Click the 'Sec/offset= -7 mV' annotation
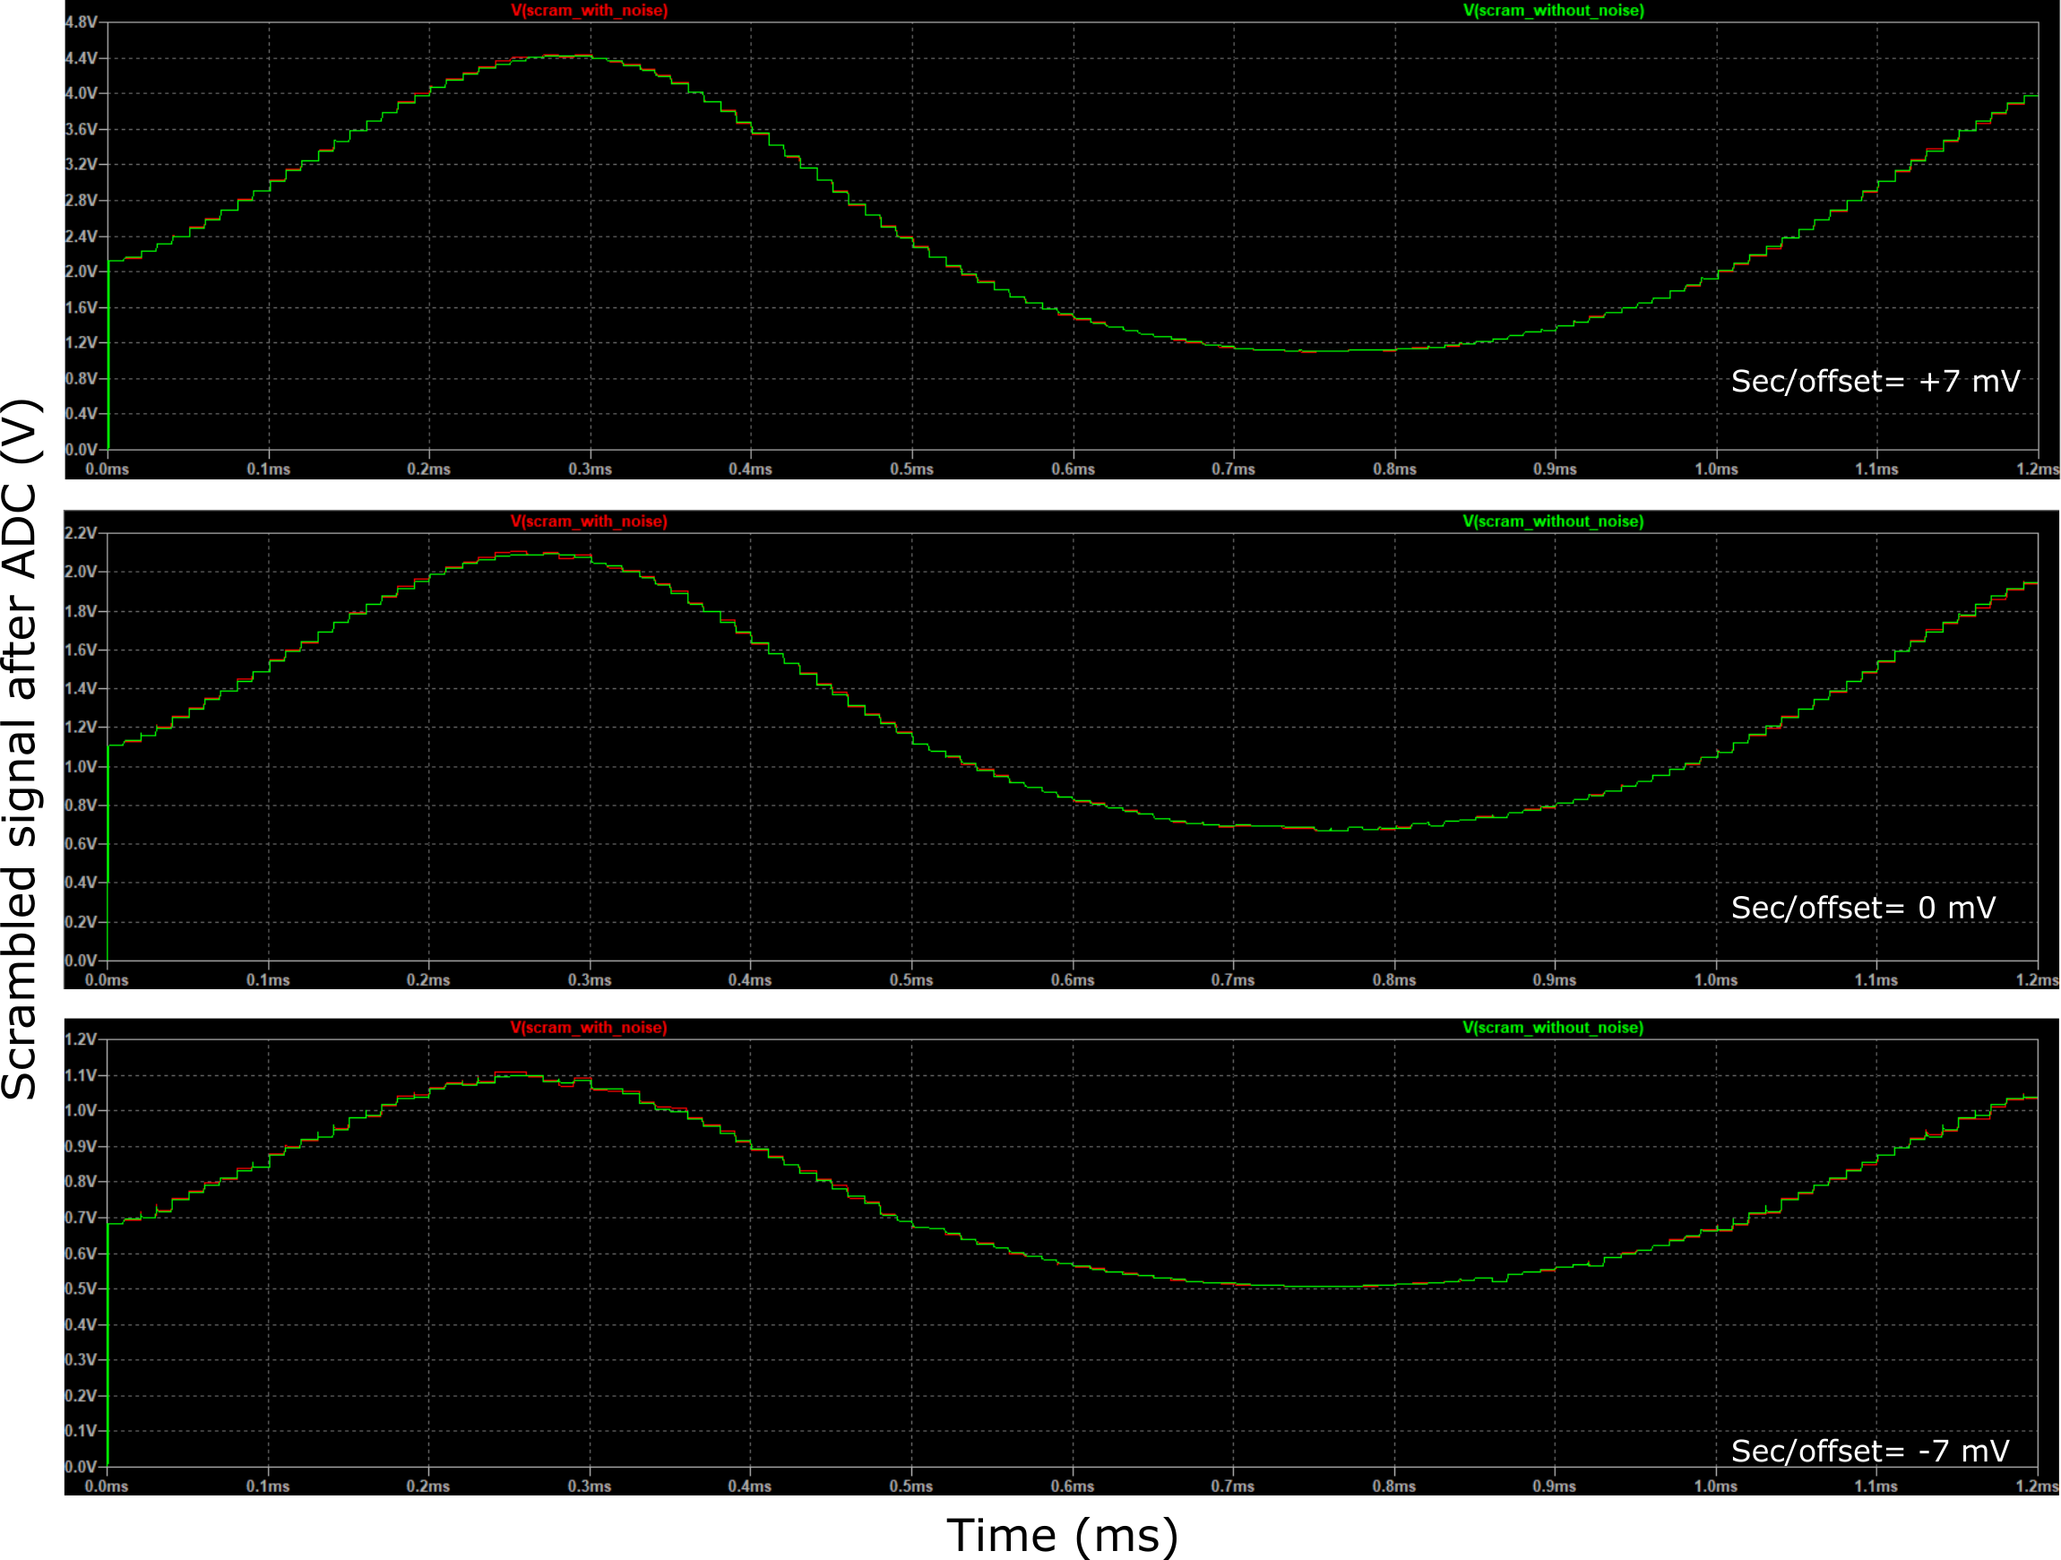 (1870, 1451)
